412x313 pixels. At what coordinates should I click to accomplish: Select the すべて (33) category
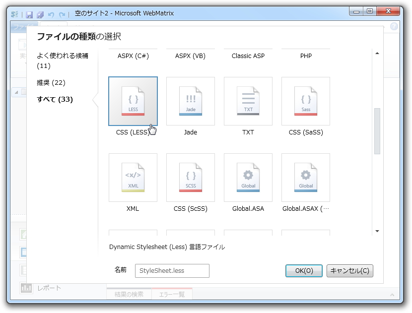55,99
